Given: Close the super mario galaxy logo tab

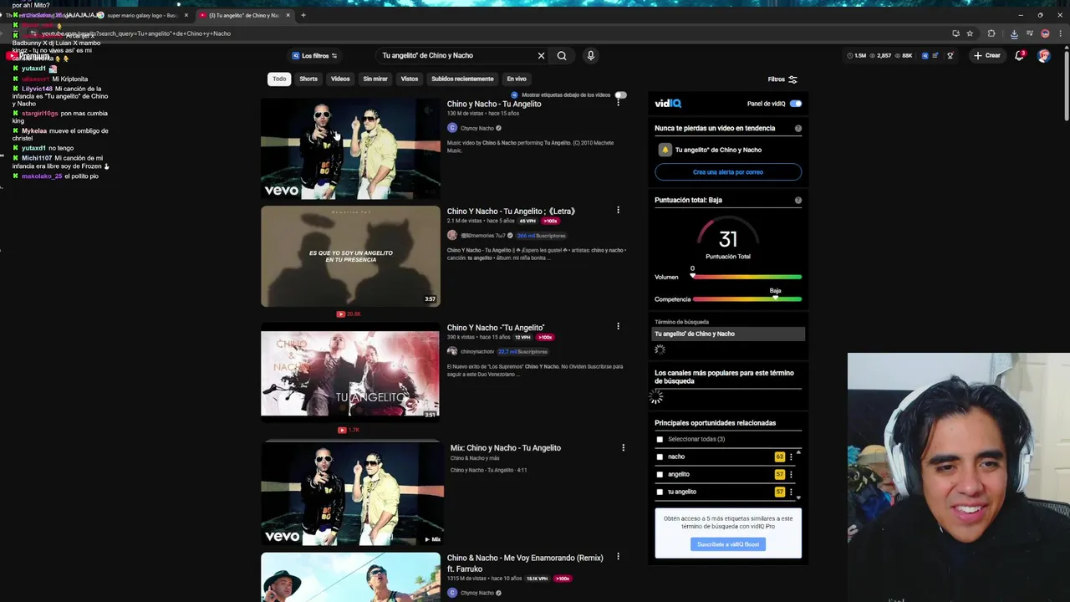Looking at the screenshot, I should 186,15.
